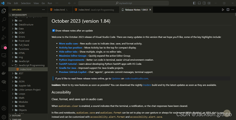Click the myJavaScript command center search box
Viewport: 236px width, 120px height.
point(125,3)
